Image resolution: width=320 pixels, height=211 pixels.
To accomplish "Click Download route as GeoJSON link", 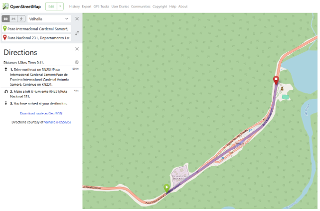I will (41, 113).
